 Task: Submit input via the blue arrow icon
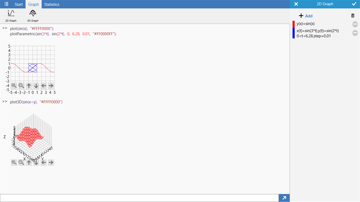pyautogui.click(x=284, y=198)
